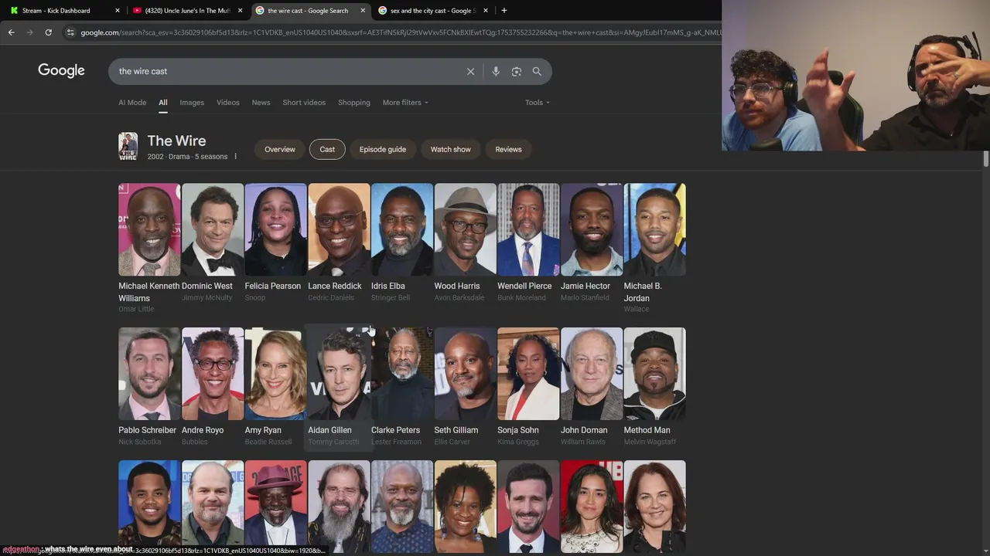This screenshot has height=556, width=990.
Task: Open Aidan Gillen cast photo
Action: point(339,374)
